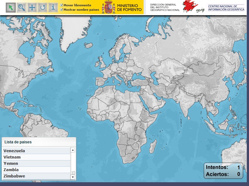Open Centro Nacional de Información Geográfica link
The width and height of the screenshot is (249, 186).
pyautogui.click(x=226, y=8)
